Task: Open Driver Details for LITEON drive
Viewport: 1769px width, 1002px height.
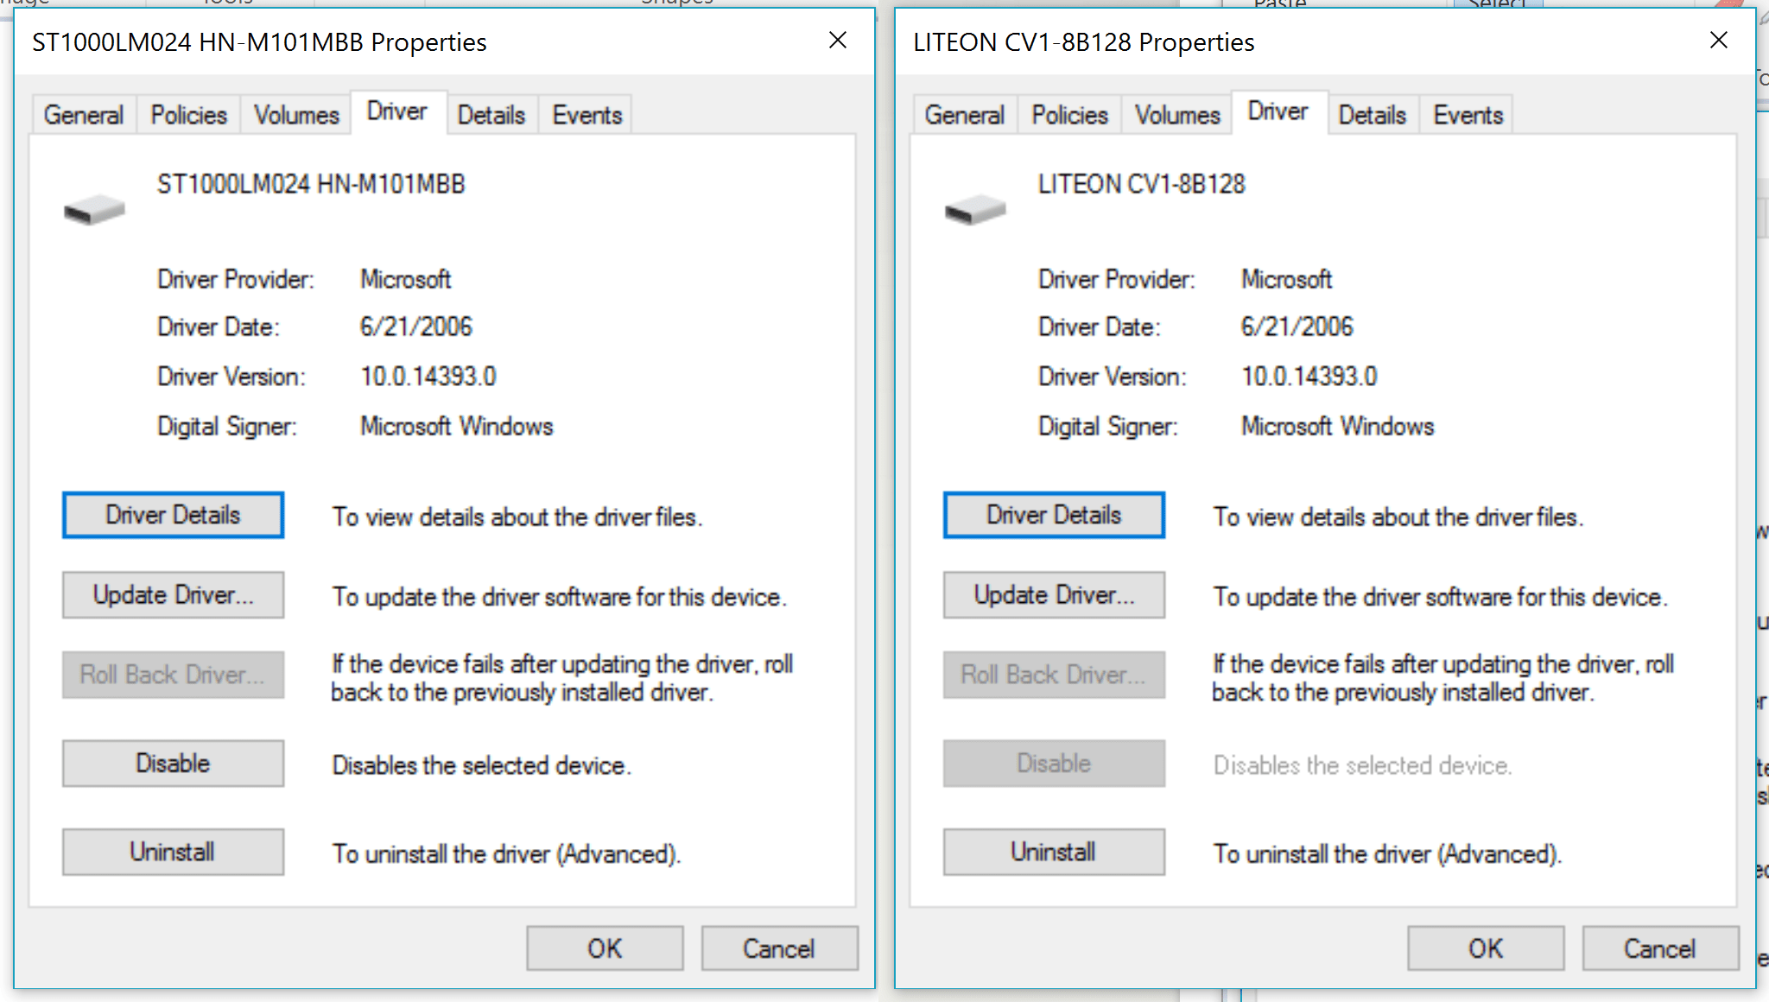Action: 1054,514
